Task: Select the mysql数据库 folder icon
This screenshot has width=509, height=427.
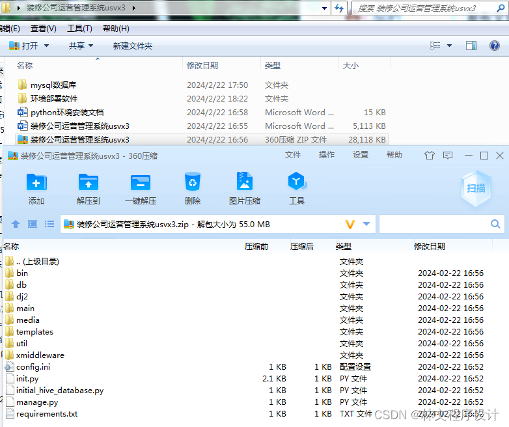Action: click(x=22, y=85)
